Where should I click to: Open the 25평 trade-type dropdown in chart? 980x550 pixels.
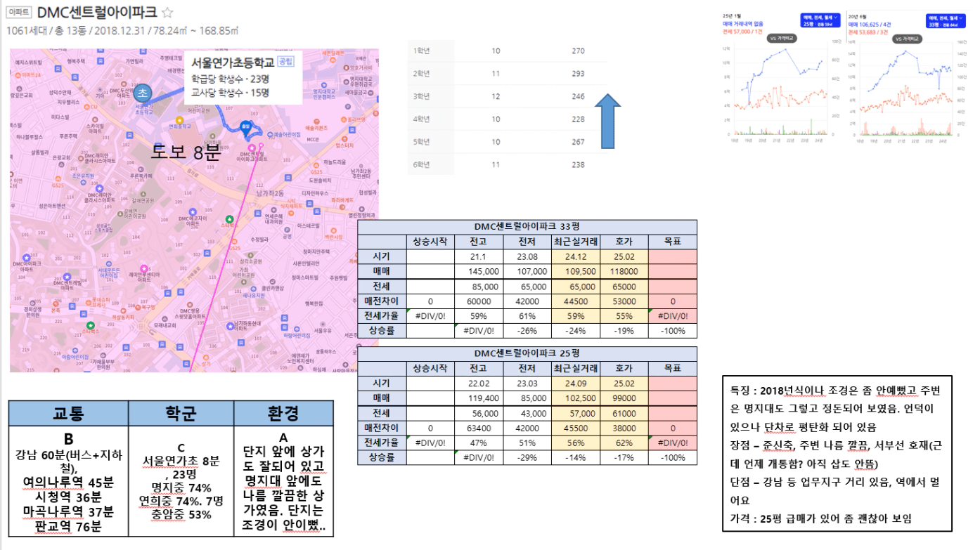(x=820, y=20)
